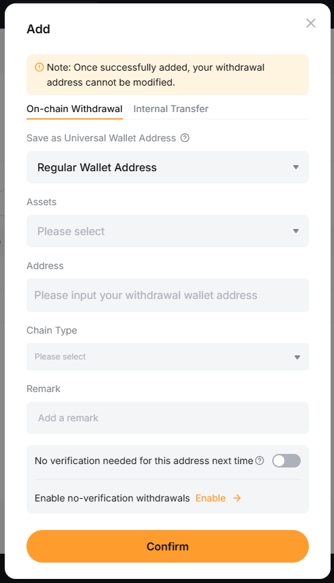
Task: Click the caret arrow in Chain Type field
Action: coord(297,357)
